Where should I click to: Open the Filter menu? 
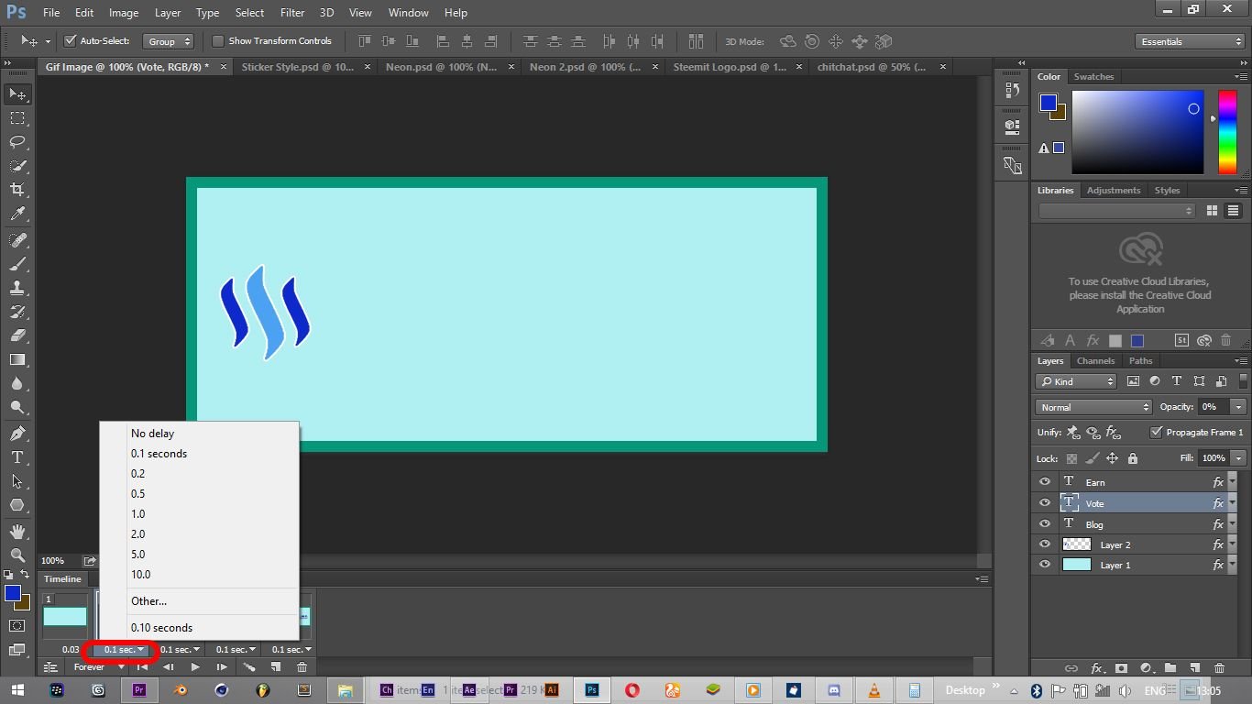(292, 13)
